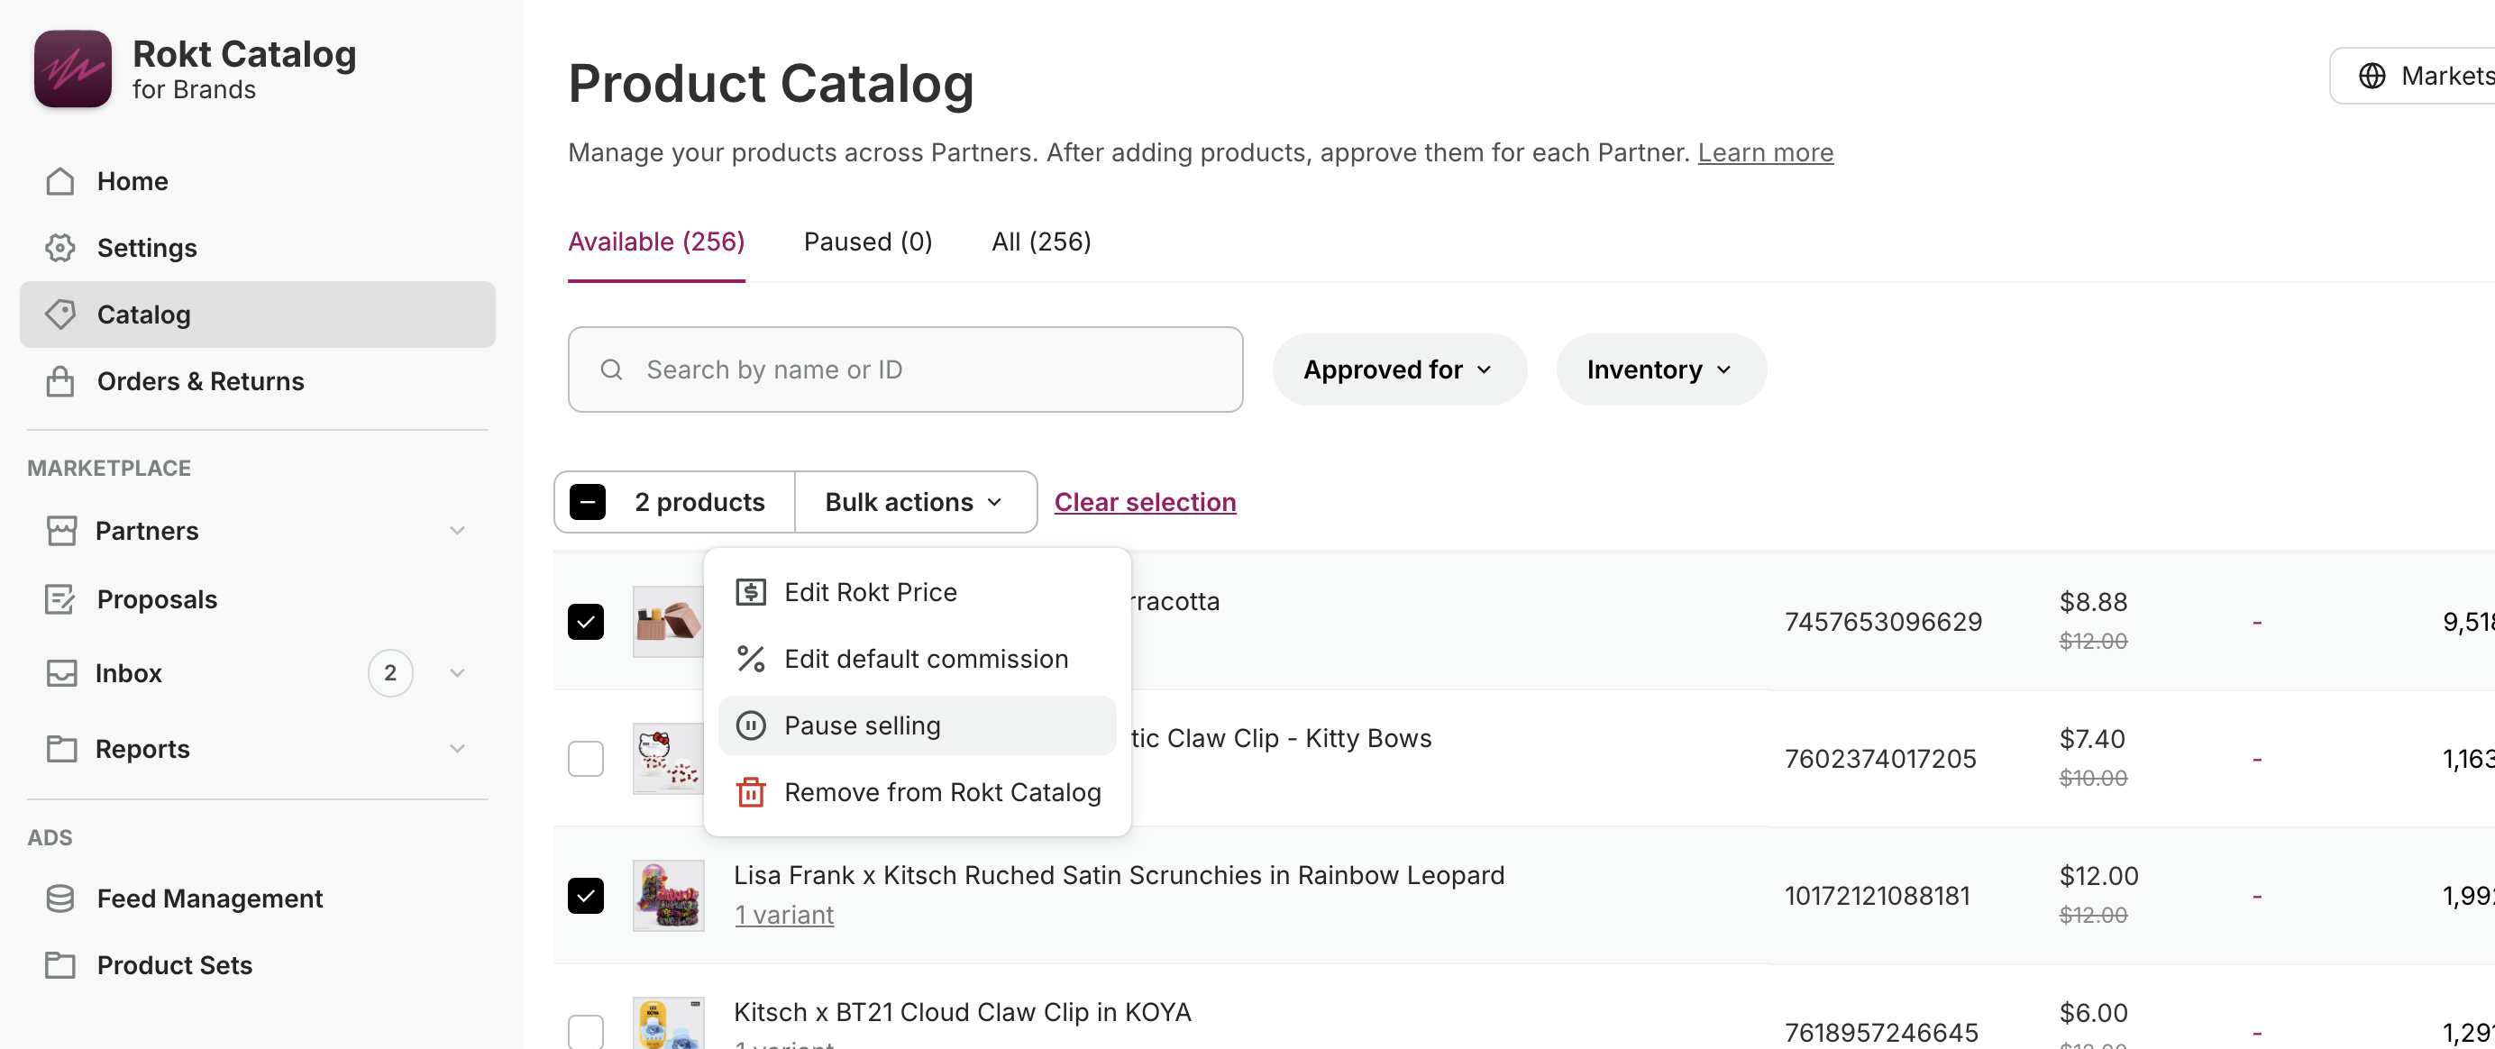
Task: Open the Approved for filter dropdown
Action: click(x=1398, y=370)
